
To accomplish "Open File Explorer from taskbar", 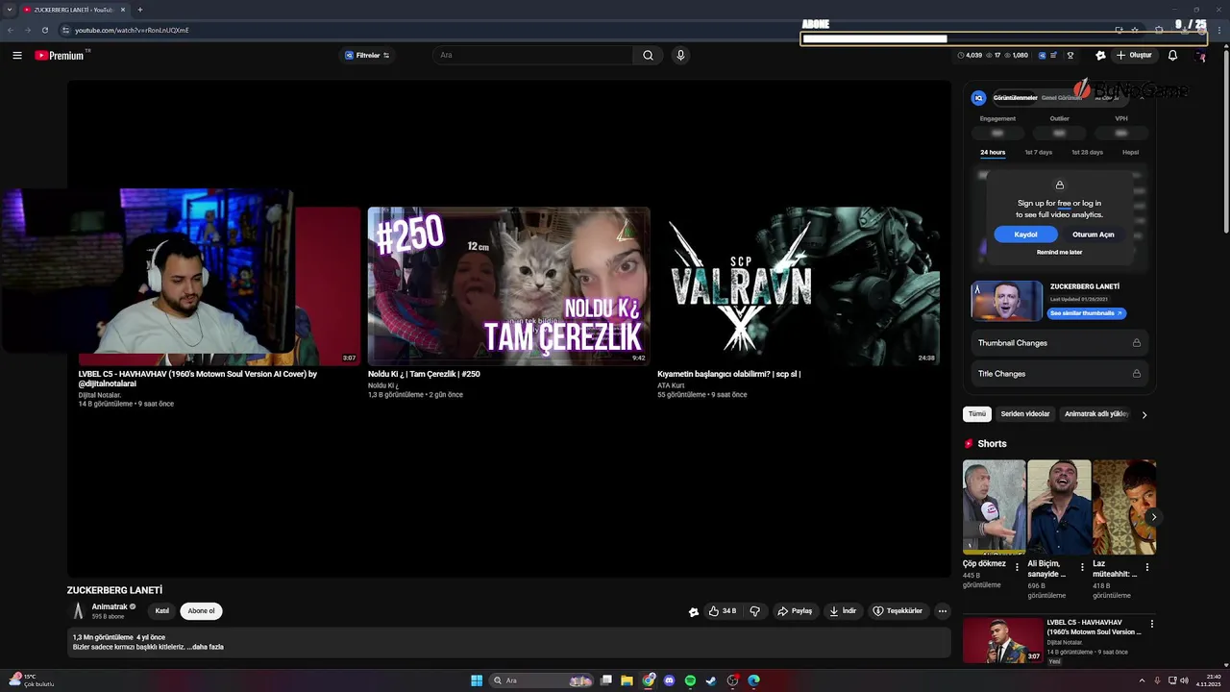I will (627, 680).
